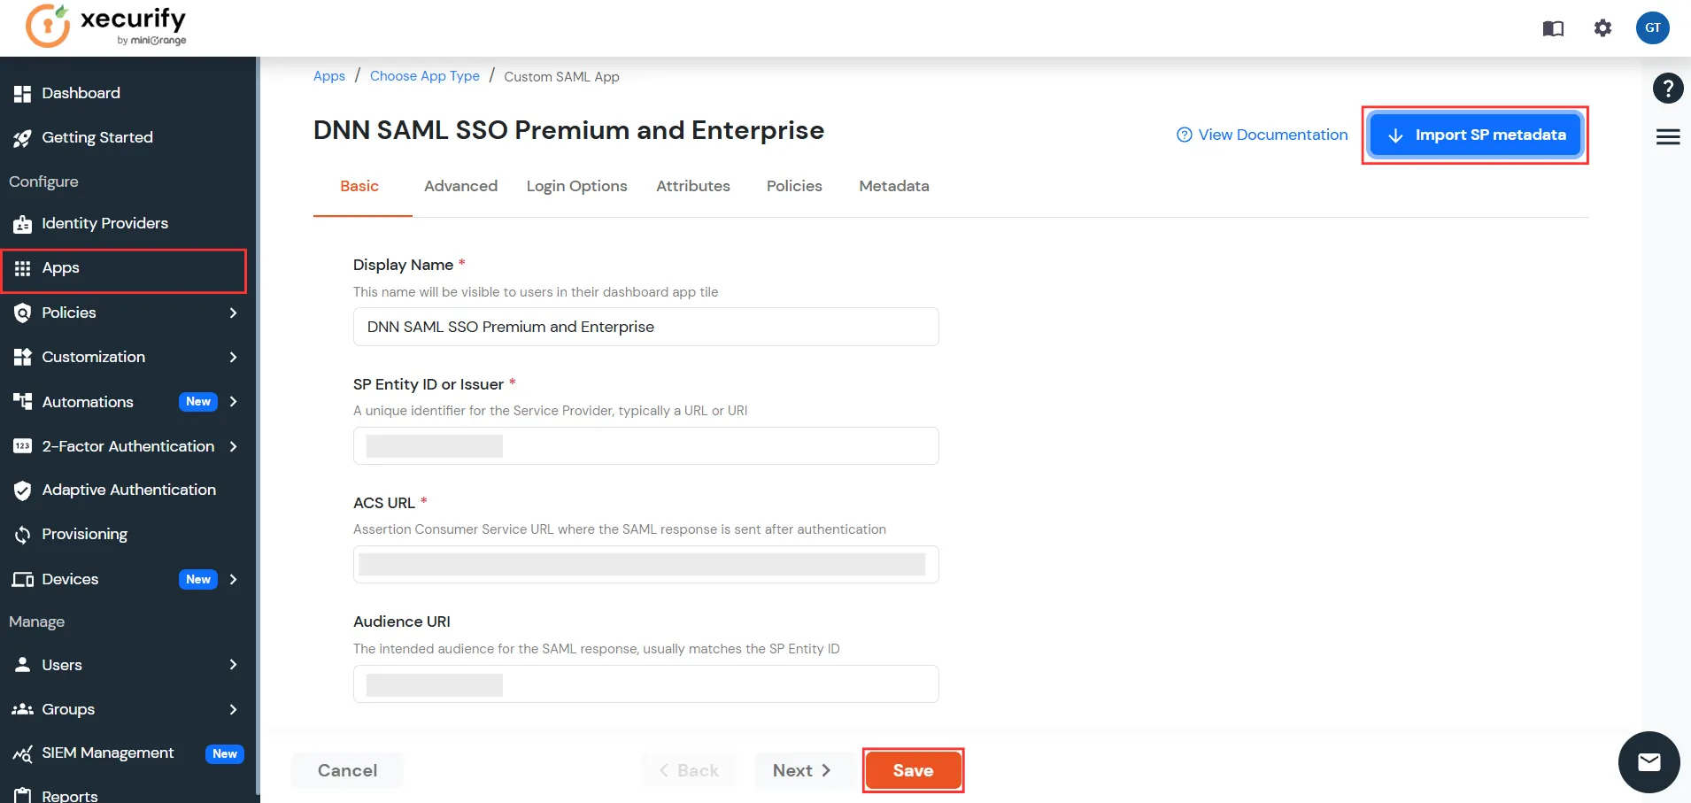Viewport: 1691px width, 803px height.
Task: Click the Adaptive Authentication shield icon
Action: [22, 490]
